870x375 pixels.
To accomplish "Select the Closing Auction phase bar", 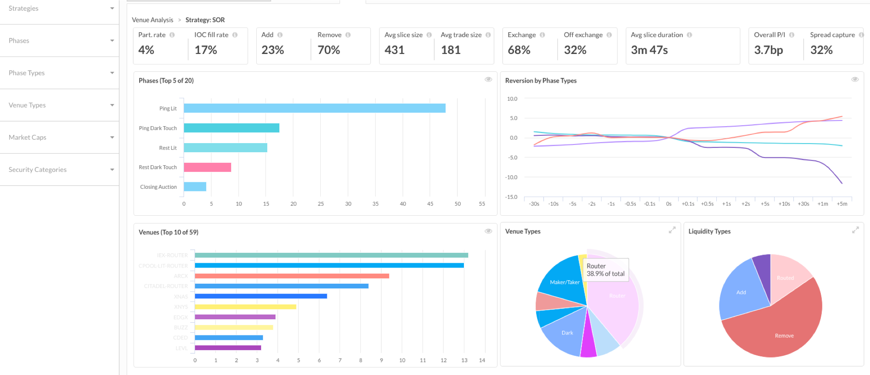I will coord(195,187).
